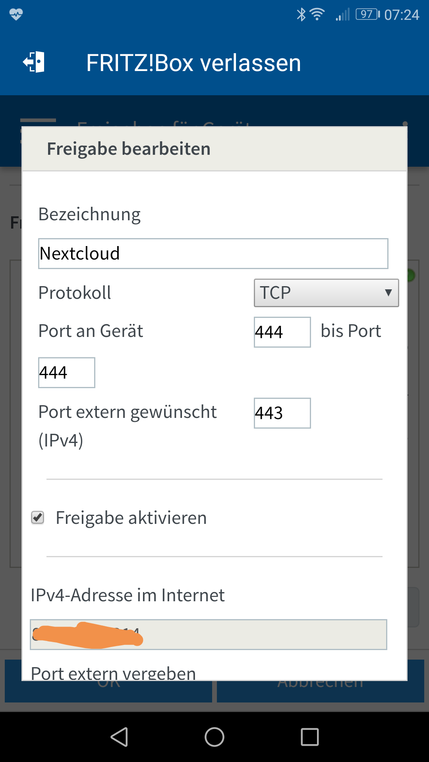
Task: Tap the heart health icon in status bar
Action: [x=16, y=15]
